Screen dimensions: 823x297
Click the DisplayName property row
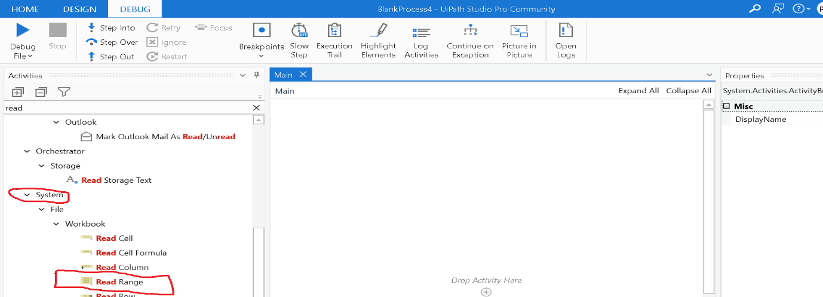click(772, 120)
